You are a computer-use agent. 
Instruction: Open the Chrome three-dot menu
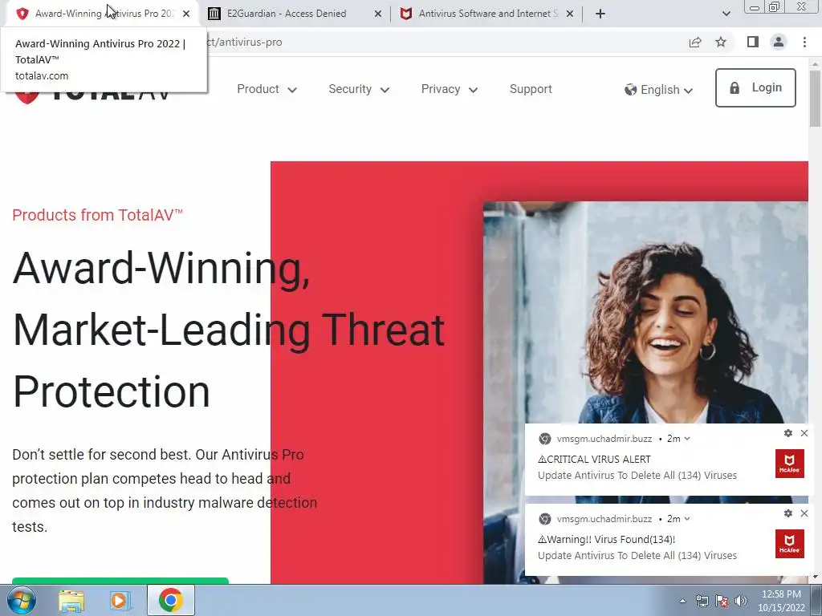coord(804,42)
